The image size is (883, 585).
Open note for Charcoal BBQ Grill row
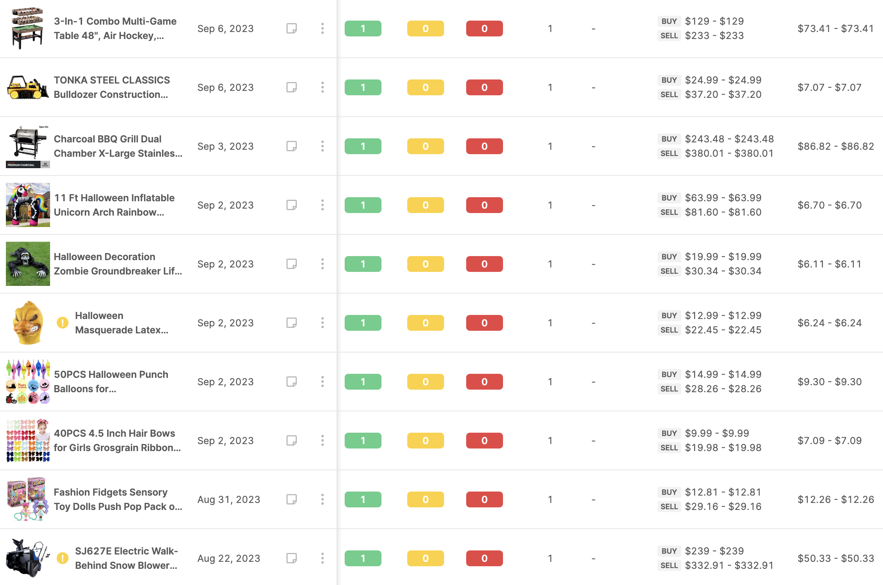(x=291, y=146)
